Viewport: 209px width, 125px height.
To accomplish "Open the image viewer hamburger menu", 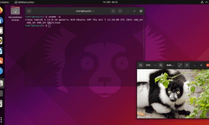I will (187, 65).
